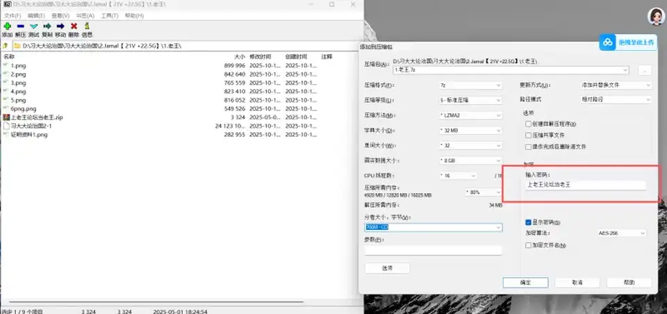Select the file 6png.png in list
The height and width of the screenshot is (314, 667).
coord(24,108)
